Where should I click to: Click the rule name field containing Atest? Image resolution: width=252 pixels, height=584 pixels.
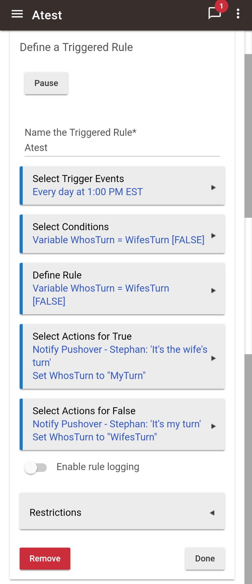[x=122, y=148]
